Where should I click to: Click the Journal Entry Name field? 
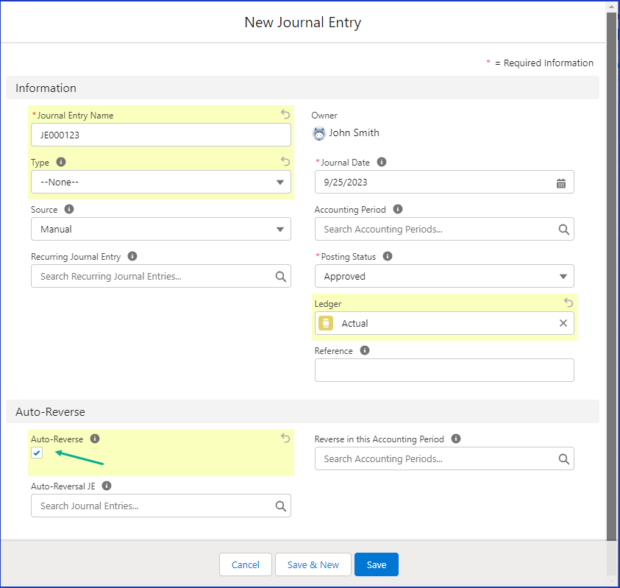(161, 135)
